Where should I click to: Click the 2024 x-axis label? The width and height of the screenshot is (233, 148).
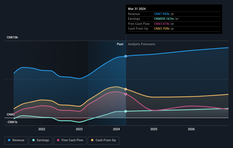116,129
